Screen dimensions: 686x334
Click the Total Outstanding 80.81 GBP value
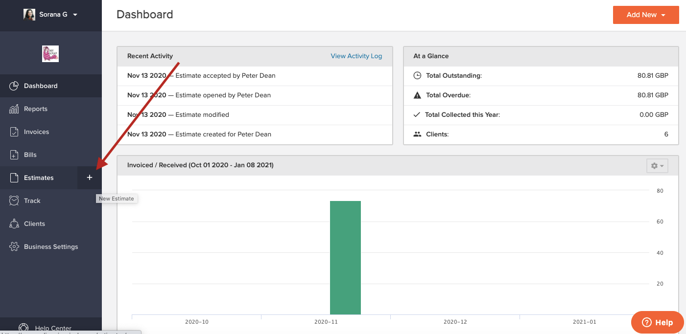653,76
